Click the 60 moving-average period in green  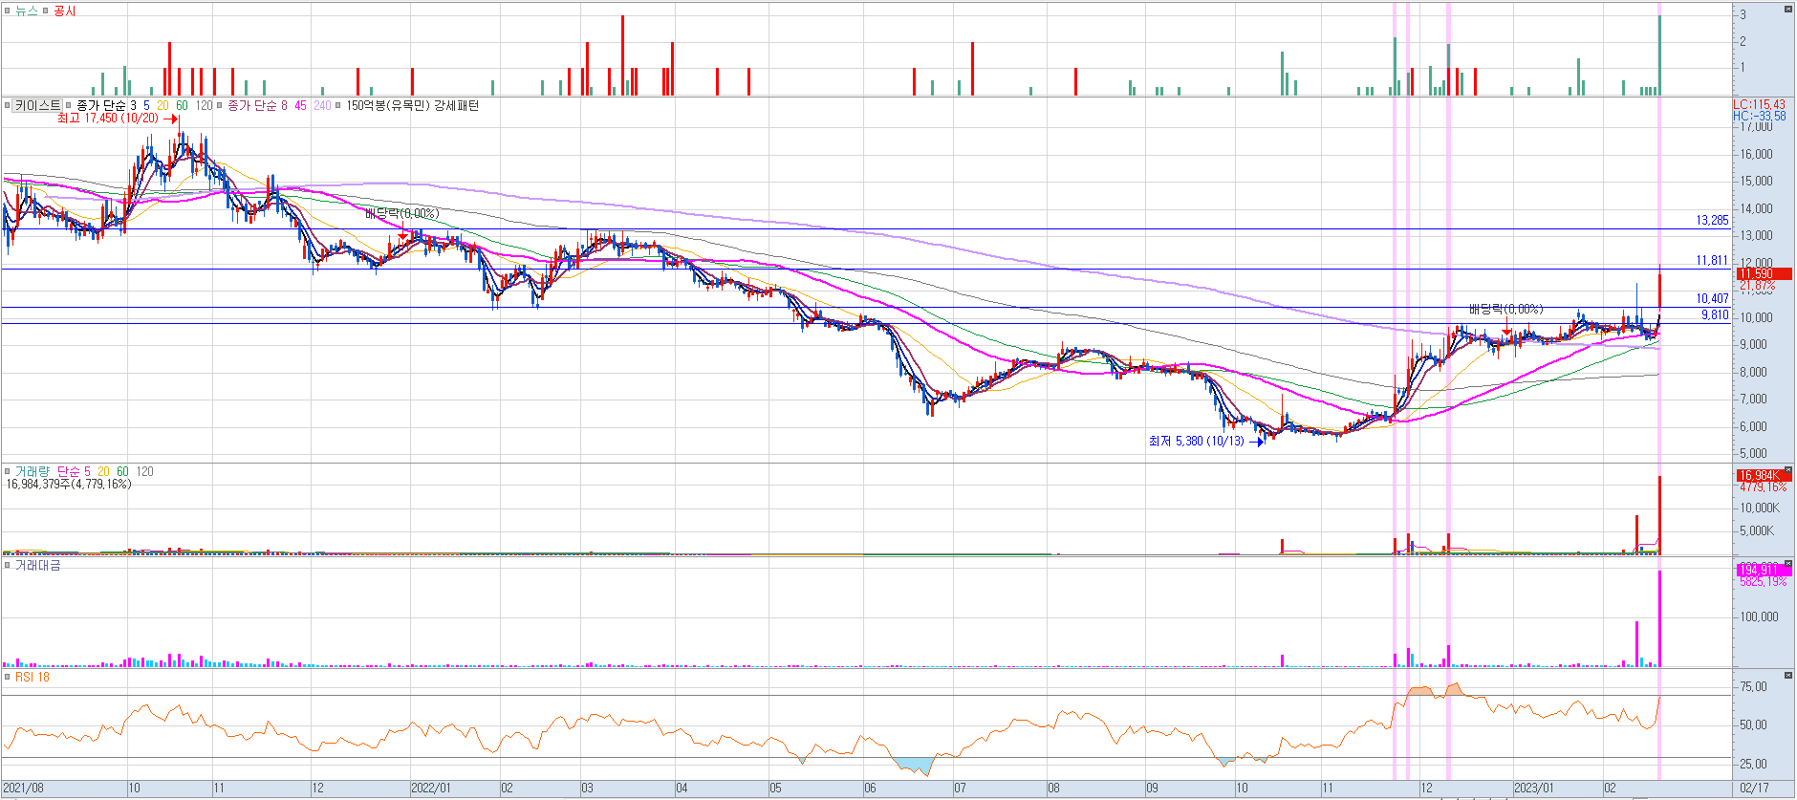click(182, 105)
